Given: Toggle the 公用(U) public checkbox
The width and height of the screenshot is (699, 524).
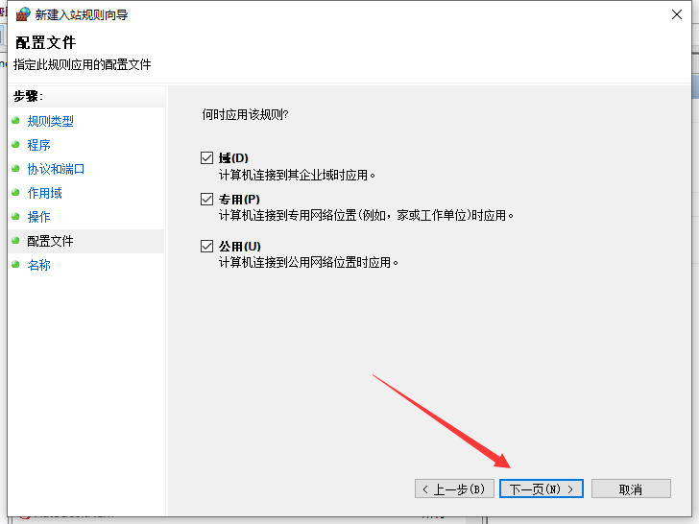Looking at the screenshot, I should pos(206,246).
